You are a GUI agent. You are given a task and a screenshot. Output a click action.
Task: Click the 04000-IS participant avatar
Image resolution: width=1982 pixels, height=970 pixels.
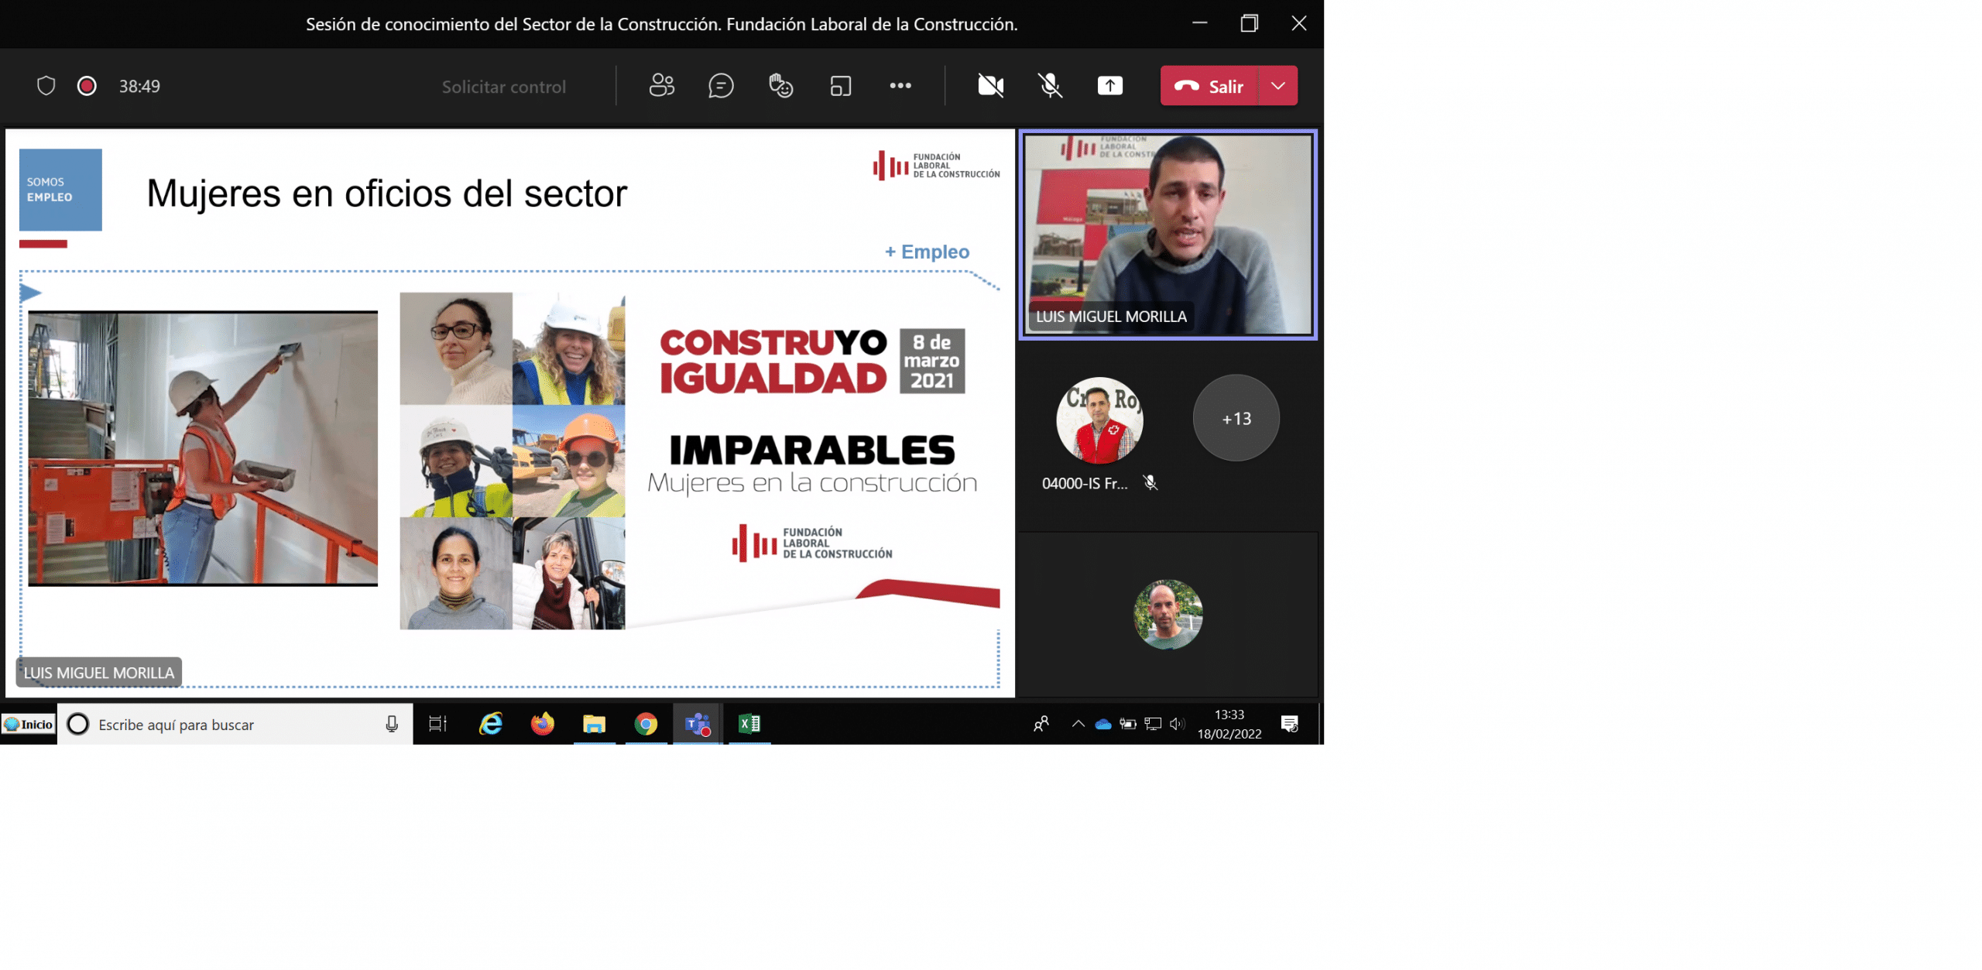(x=1099, y=420)
